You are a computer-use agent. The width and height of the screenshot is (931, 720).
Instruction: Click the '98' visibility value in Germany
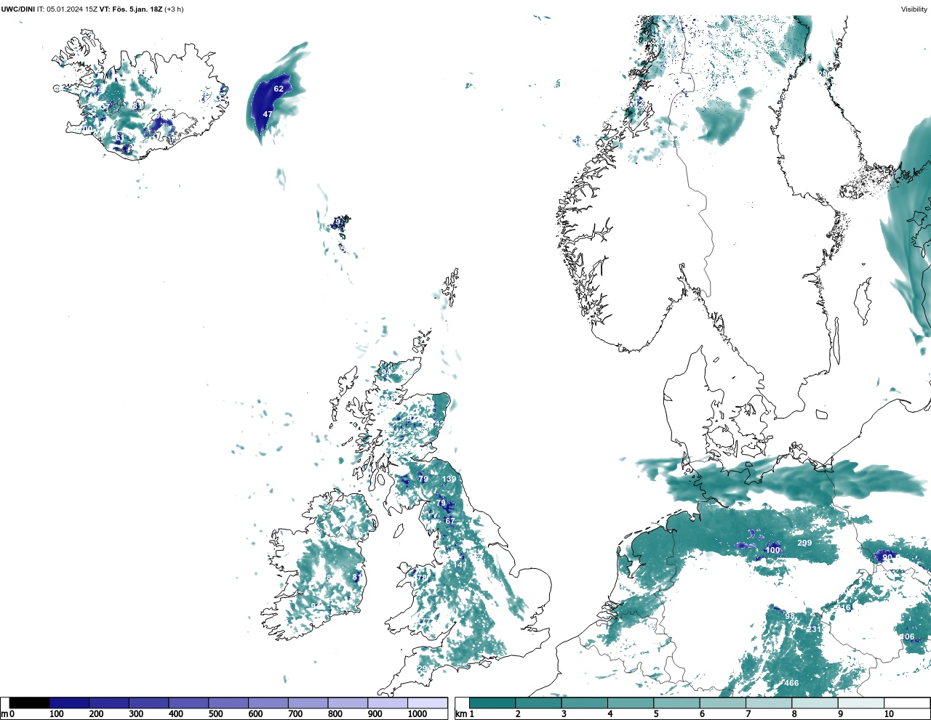coord(790,616)
